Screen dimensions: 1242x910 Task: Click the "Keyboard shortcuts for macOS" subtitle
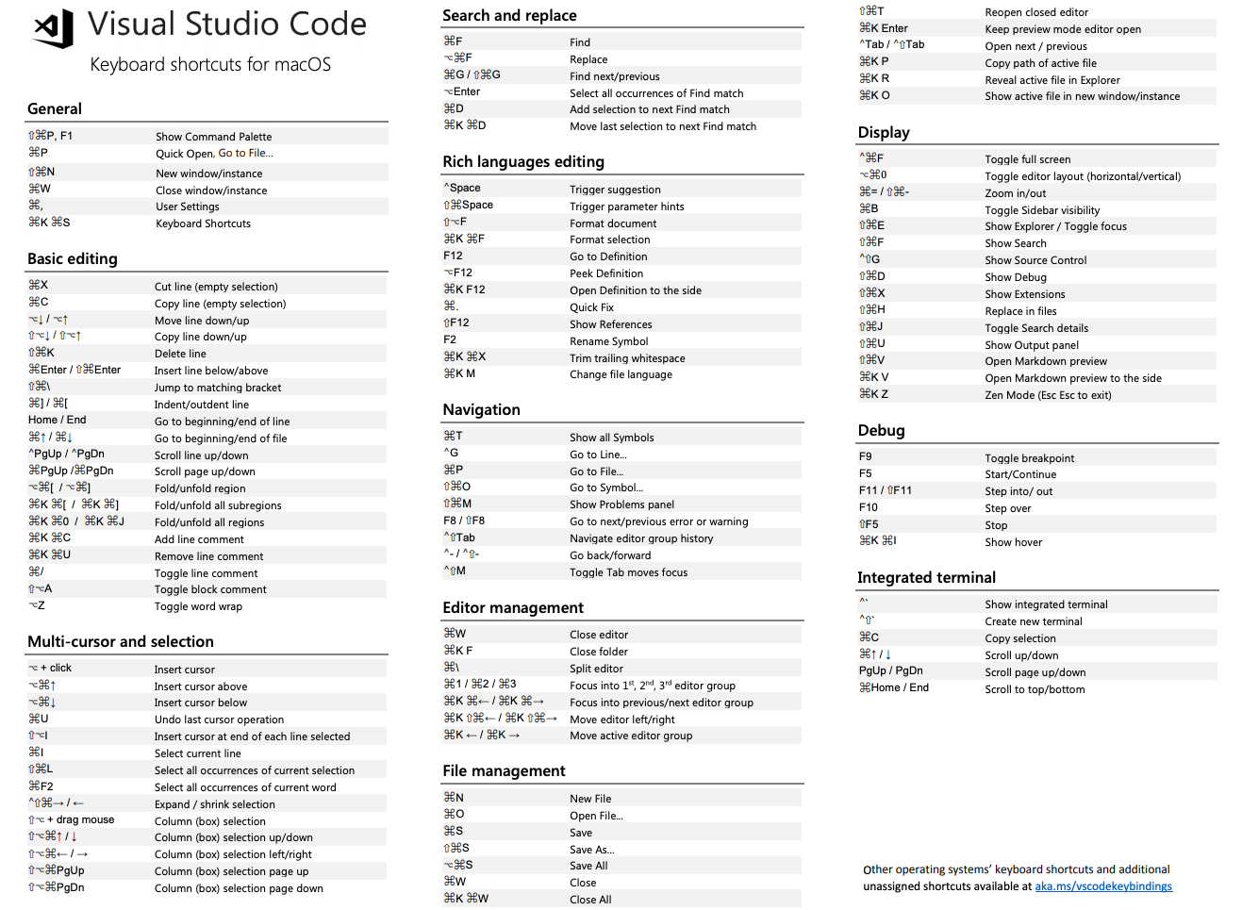[210, 64]
